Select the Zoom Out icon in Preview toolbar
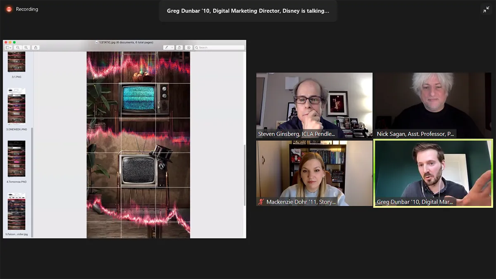The height and width of the screenshot is (279, 496). 18,47
